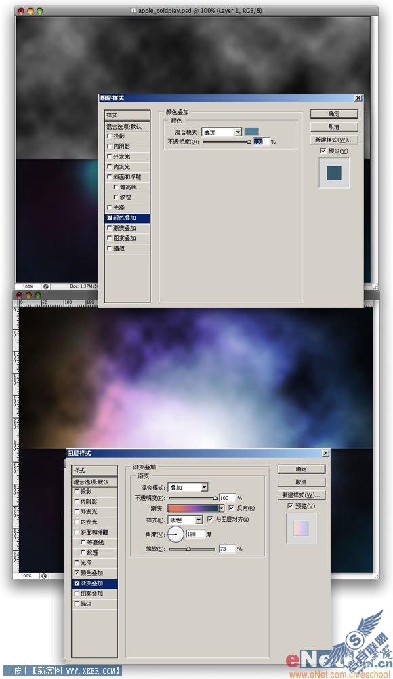Close the lower Layer Style dialog with X
This screenshot has height=679, width=393.
tap(325, 453)
